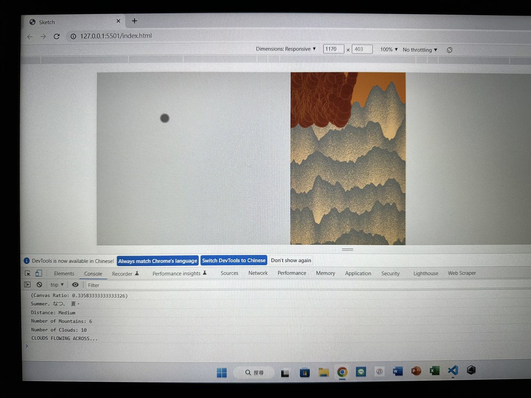Screen dimensions: 531x398
Task: Click the taskbar search box
Action: click(254, 373)
